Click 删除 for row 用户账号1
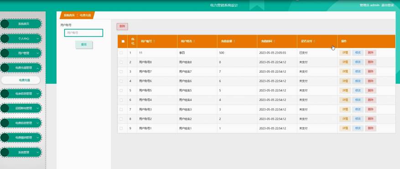The width and height of the screenshot is (400, 169). click(371, 128)
